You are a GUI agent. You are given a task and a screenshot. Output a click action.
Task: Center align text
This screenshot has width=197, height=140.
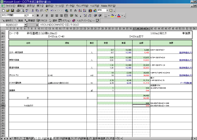(57, 16)
